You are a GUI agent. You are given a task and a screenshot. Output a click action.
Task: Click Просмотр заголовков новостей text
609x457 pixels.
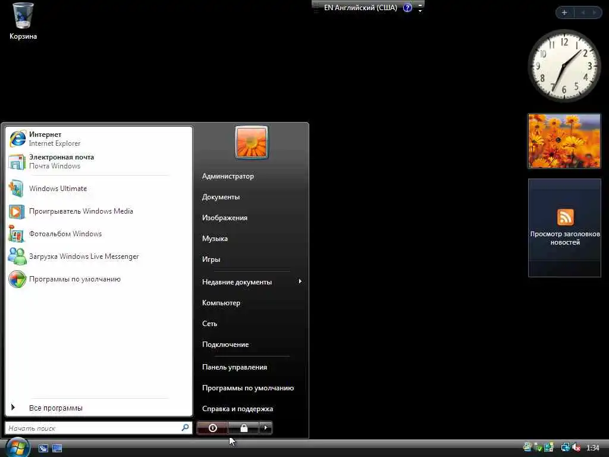[565, 238]
